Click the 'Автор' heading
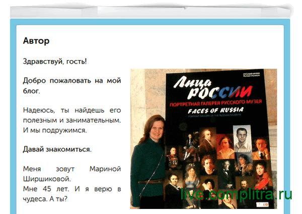The width and height of the screenshot is (302, 214). pyautogui.click(x=36, y=41)
